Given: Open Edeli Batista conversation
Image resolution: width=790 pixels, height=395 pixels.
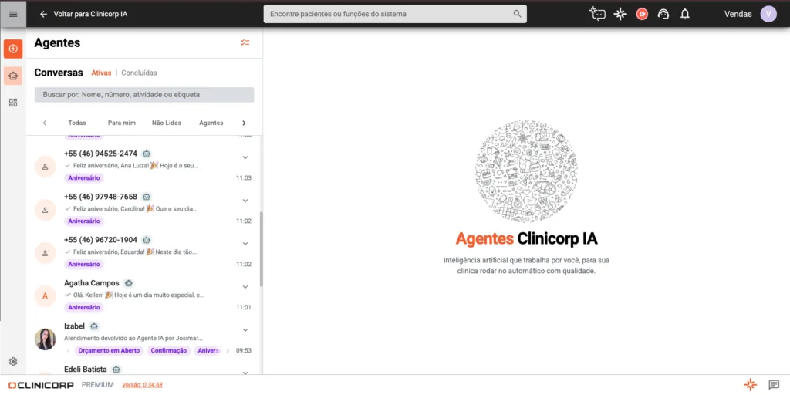Looking at the screenshot, I should [x=143, y=368].
